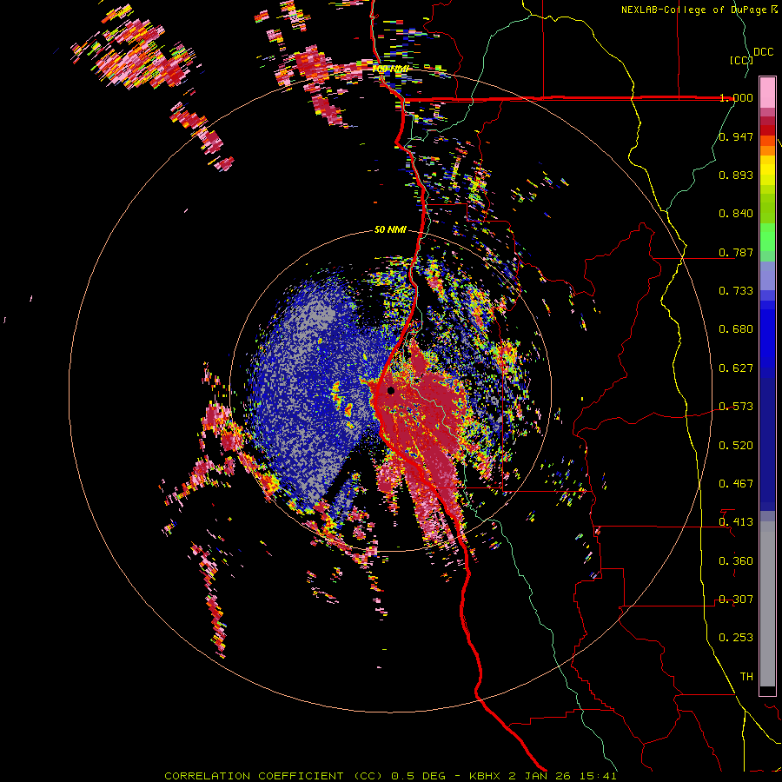Click the 50 NMI range ring label

pyautogui.click(x=390, y=230)
